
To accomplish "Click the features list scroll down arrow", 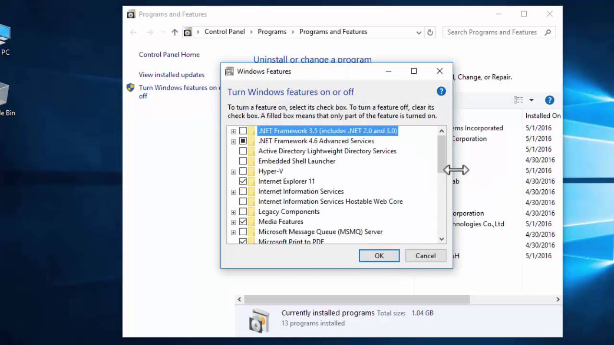I will 442,239.
